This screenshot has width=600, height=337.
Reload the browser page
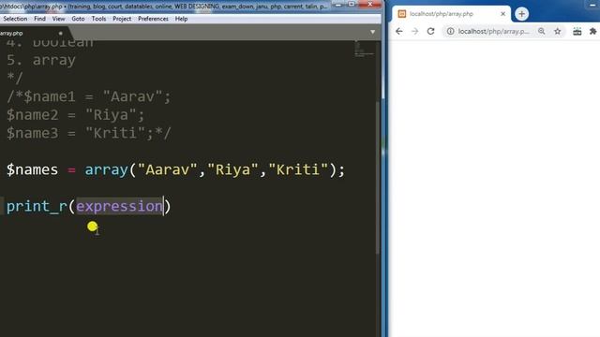click(x=431, y=31)
